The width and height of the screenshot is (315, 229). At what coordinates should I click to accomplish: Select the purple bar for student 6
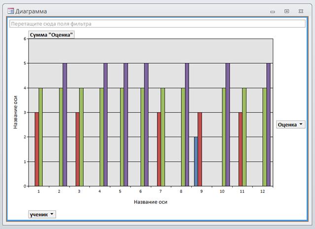(x=146, y=125)
